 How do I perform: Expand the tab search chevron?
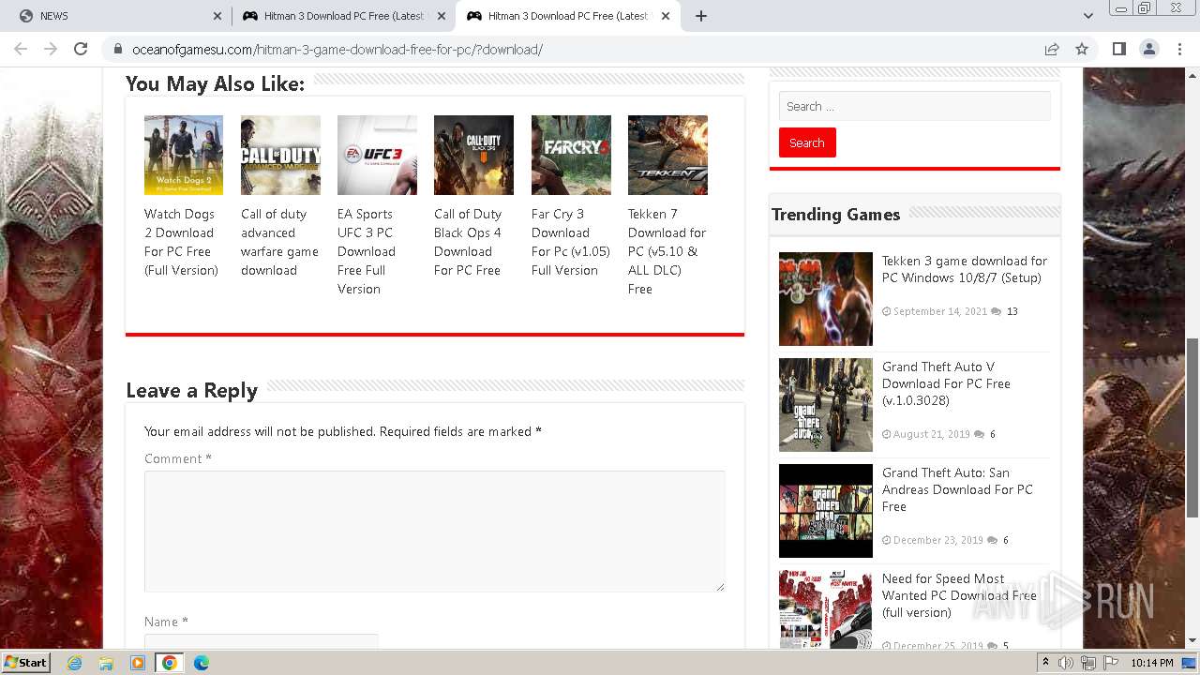[x=1087, y=16]
